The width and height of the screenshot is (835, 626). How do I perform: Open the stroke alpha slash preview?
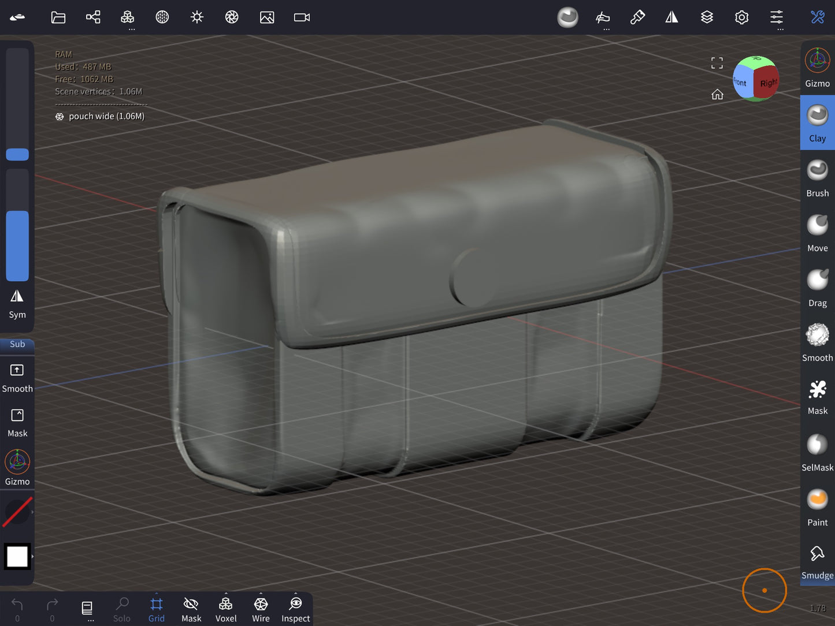[x=17, y=512]
